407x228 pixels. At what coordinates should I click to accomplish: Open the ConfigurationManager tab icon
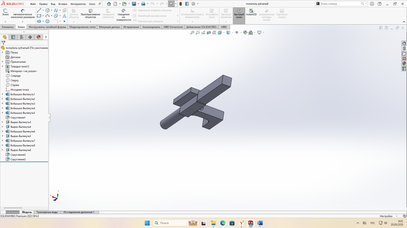[22, 37]
